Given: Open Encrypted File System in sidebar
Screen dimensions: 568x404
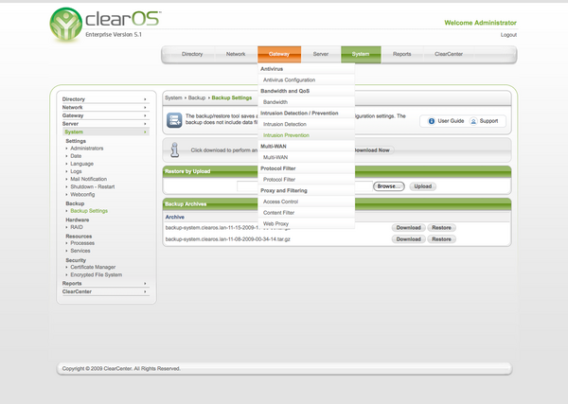Looking at the screenshot, I should [96, 274].
